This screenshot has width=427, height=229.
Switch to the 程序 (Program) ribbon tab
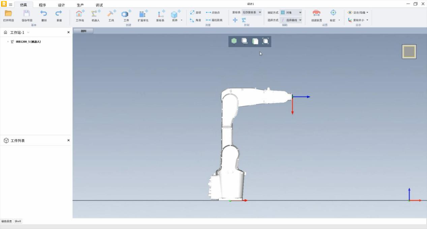pos(42,5)
